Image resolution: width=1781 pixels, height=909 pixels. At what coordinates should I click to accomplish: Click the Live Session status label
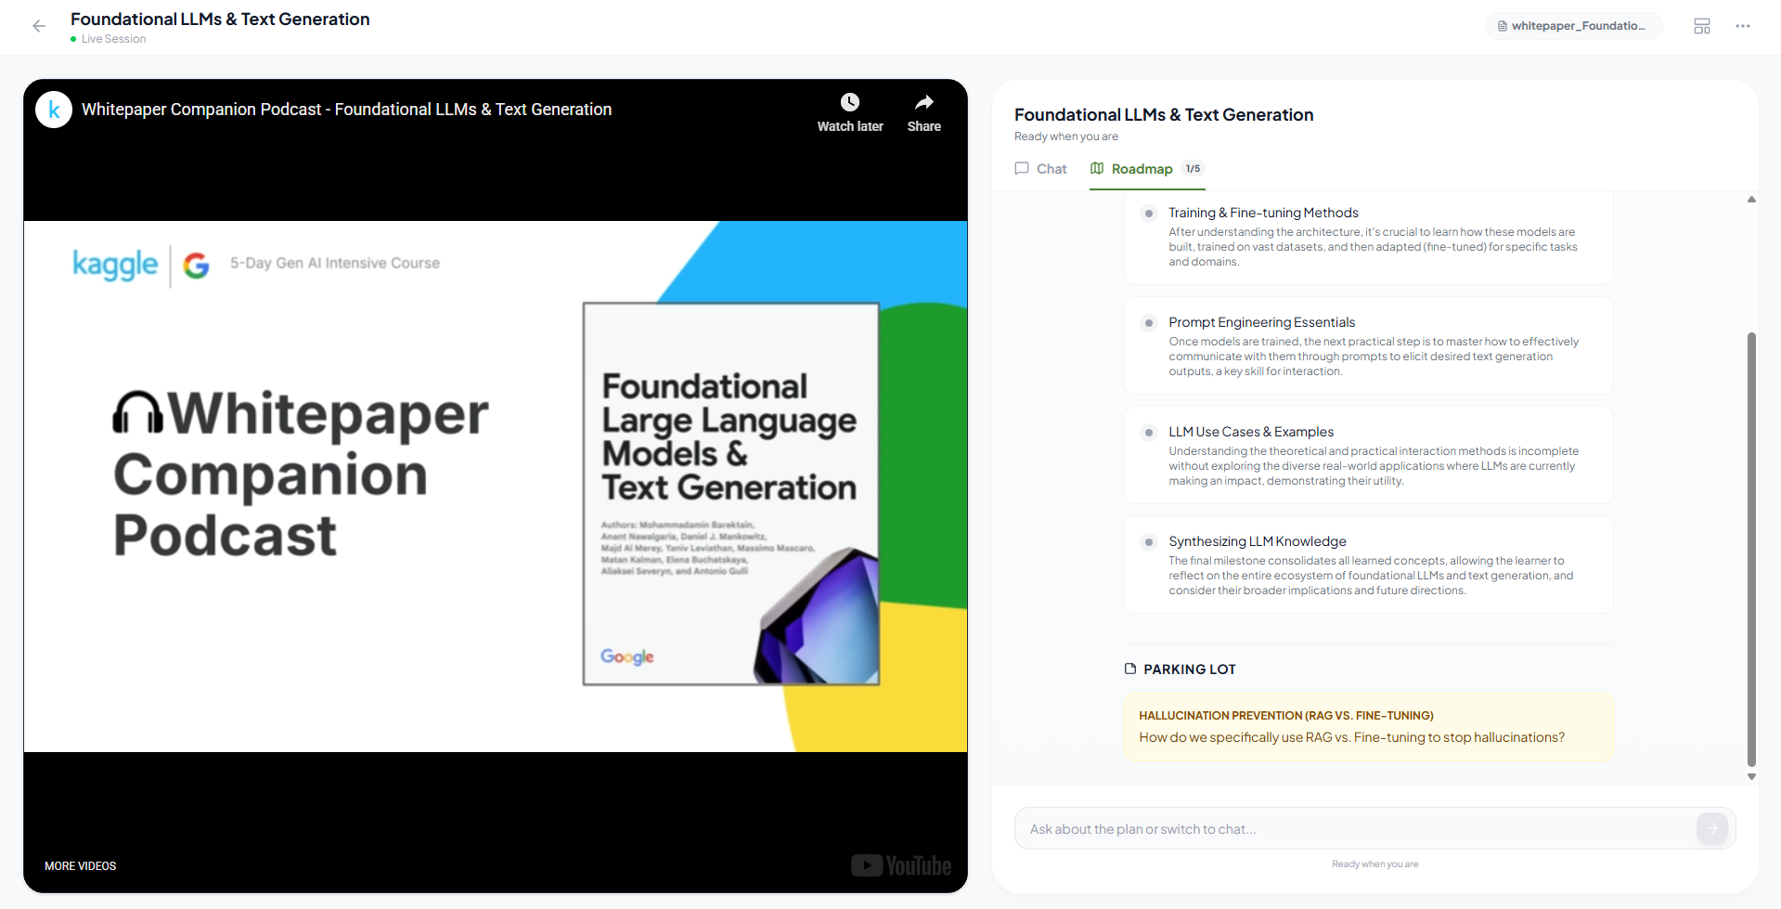click(x=113, y=39)
